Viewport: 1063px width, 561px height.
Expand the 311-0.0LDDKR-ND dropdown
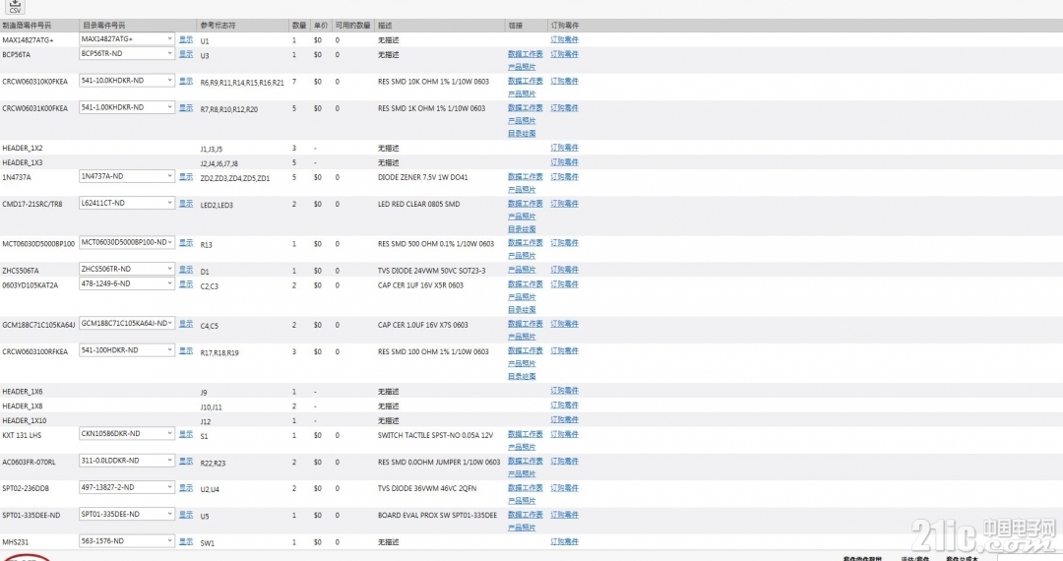click(x=127, y=461)
